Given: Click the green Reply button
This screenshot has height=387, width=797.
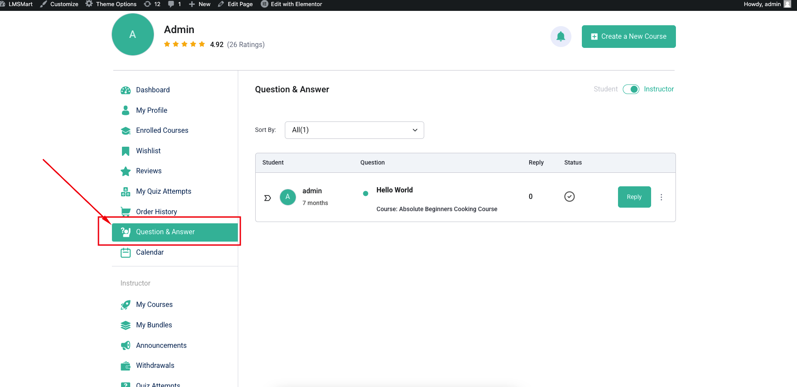Looking at the screenshot, I should tap(634, 197).
